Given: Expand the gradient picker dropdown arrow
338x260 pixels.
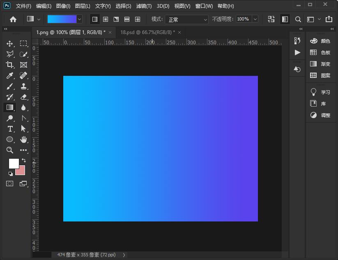Looking at the screenshot, I should pyautogui.click(x=79, y=19).
